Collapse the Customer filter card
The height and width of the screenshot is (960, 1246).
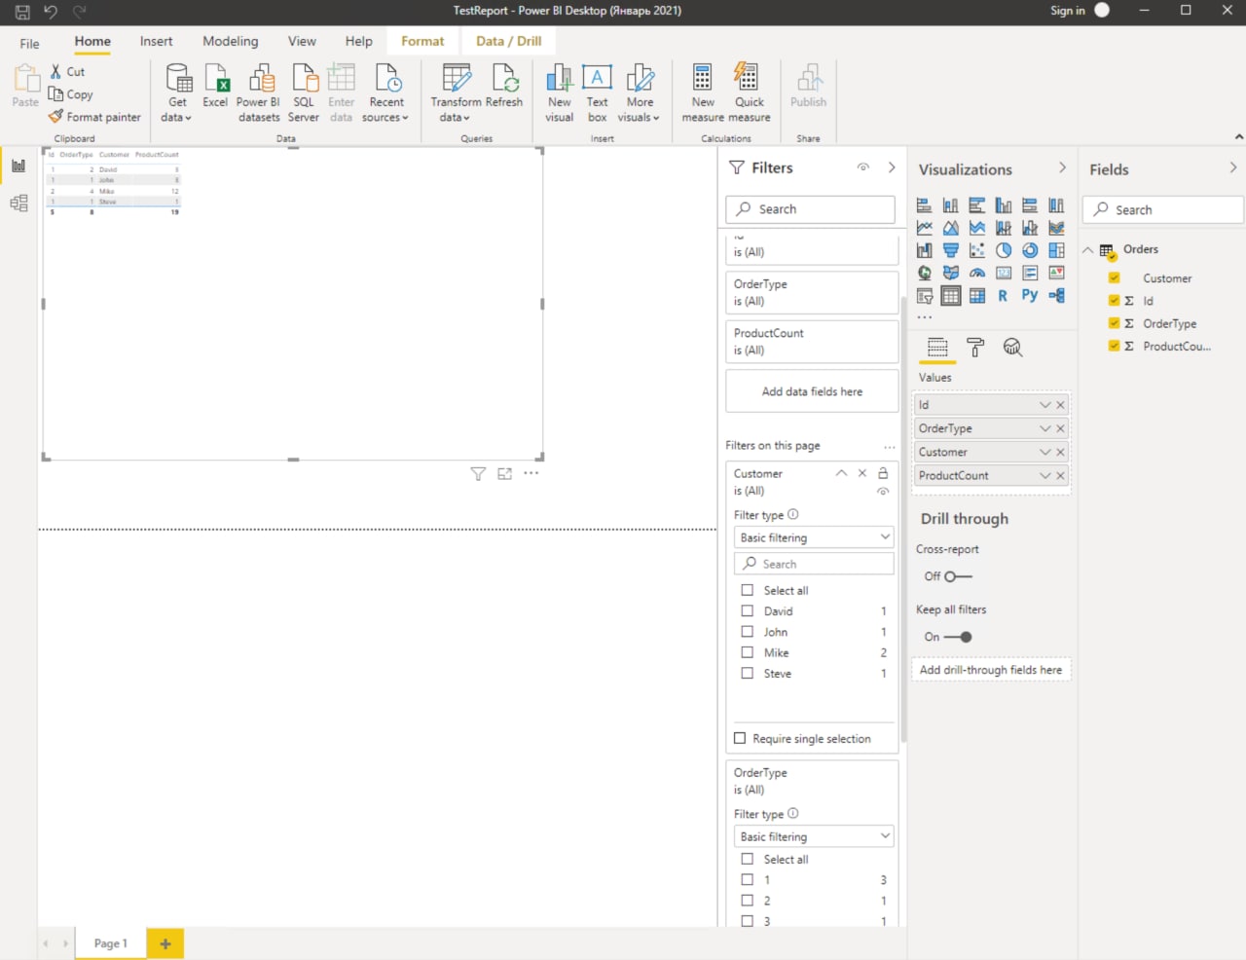pos(841,473)
